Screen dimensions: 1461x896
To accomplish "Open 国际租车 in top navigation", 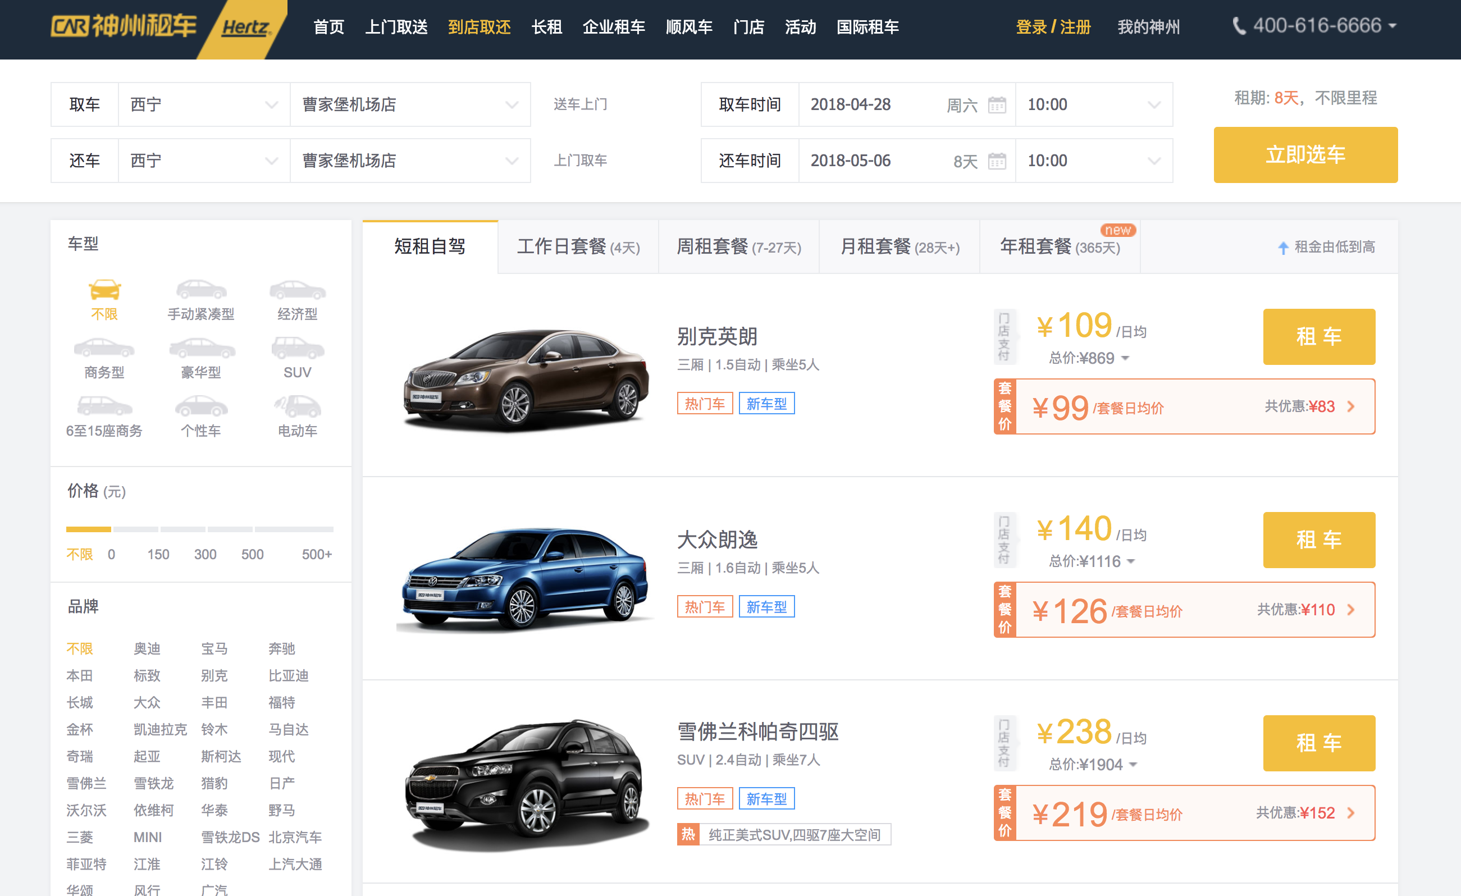I will [867, 28].
